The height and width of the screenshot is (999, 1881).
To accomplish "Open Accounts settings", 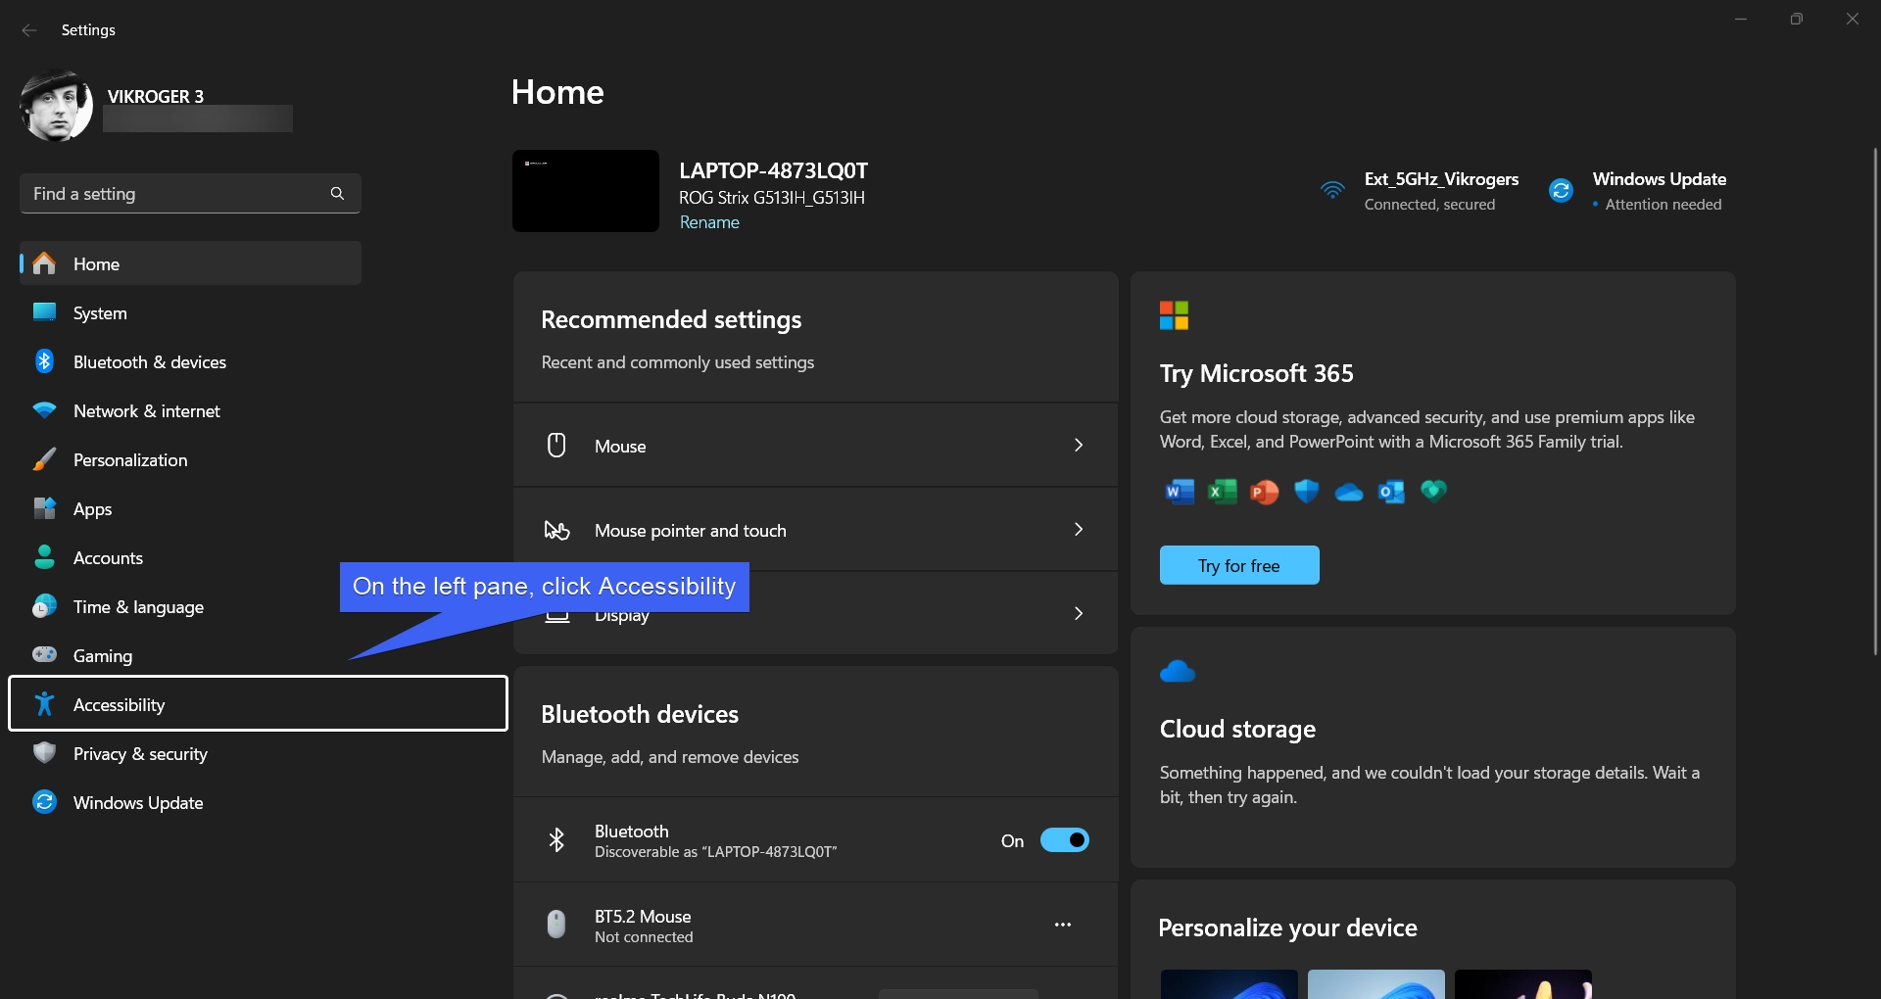I will [x=190, y=557].
